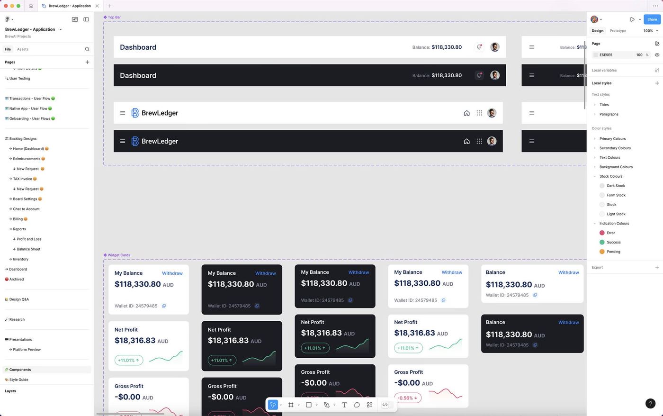The width and height of the screenshot is (663, 416).
Task: Expand the Paragraphs text styles group
Action: point(595,114)
